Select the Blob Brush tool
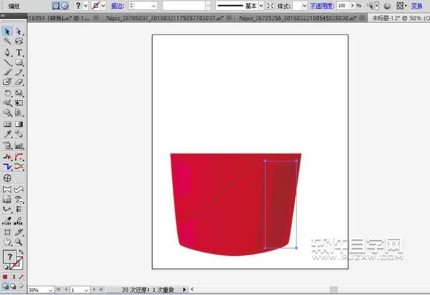Screen dimensions: 430x295 [x=7, y=82]
